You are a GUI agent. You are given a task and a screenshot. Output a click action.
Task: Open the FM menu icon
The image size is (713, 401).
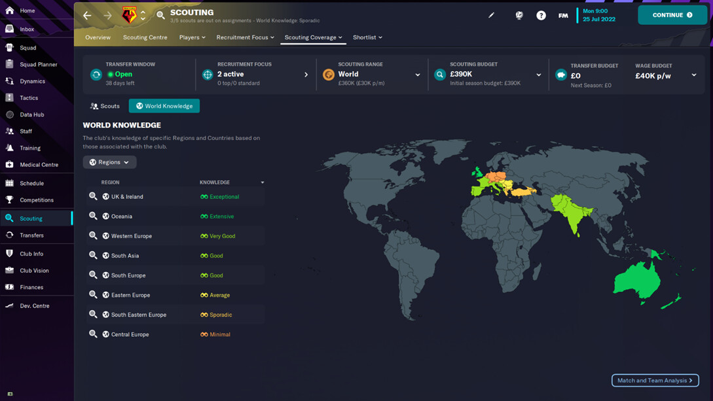[x=563, y=16]
